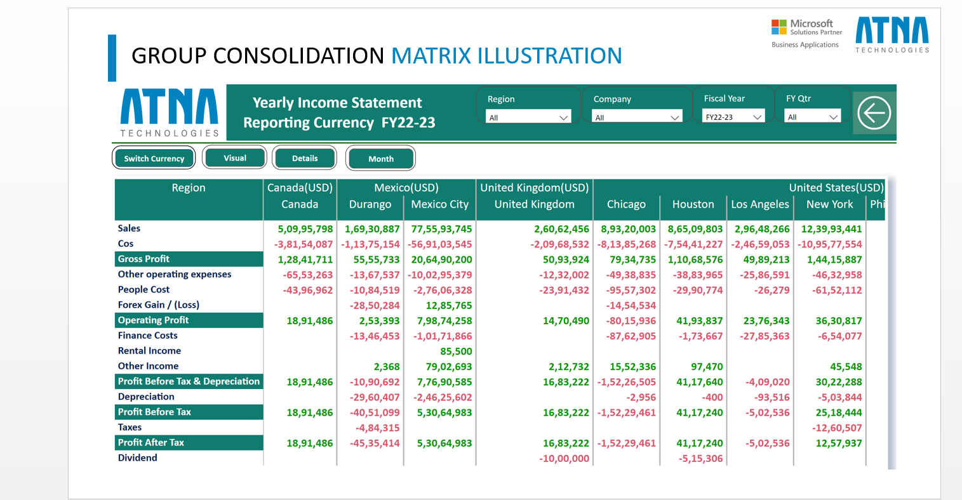Click the Switch Currency button
Screen dimensions: 962x500
154,159
